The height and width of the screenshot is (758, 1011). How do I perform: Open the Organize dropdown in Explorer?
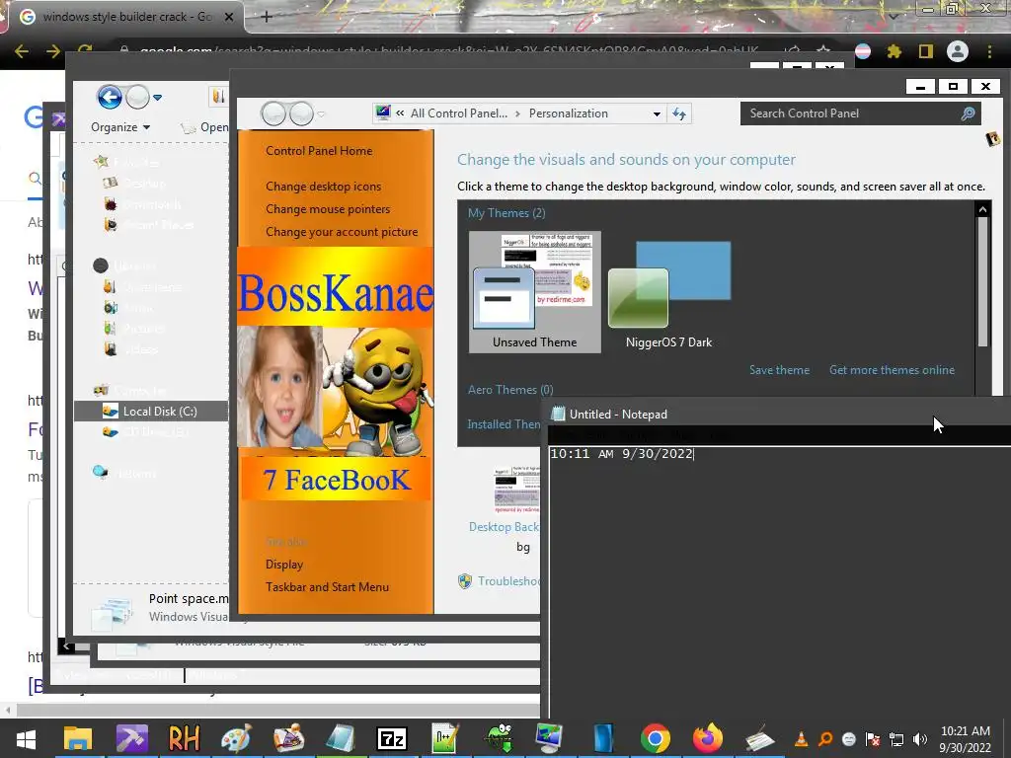click(120, 127)
